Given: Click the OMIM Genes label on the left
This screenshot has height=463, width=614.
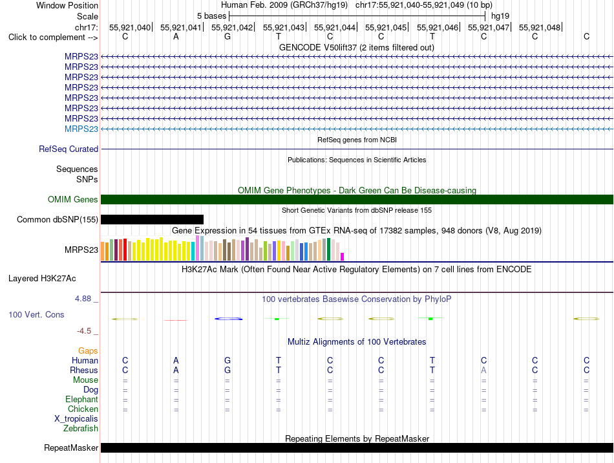Looking at the screenshot, I should click(73, 199).
